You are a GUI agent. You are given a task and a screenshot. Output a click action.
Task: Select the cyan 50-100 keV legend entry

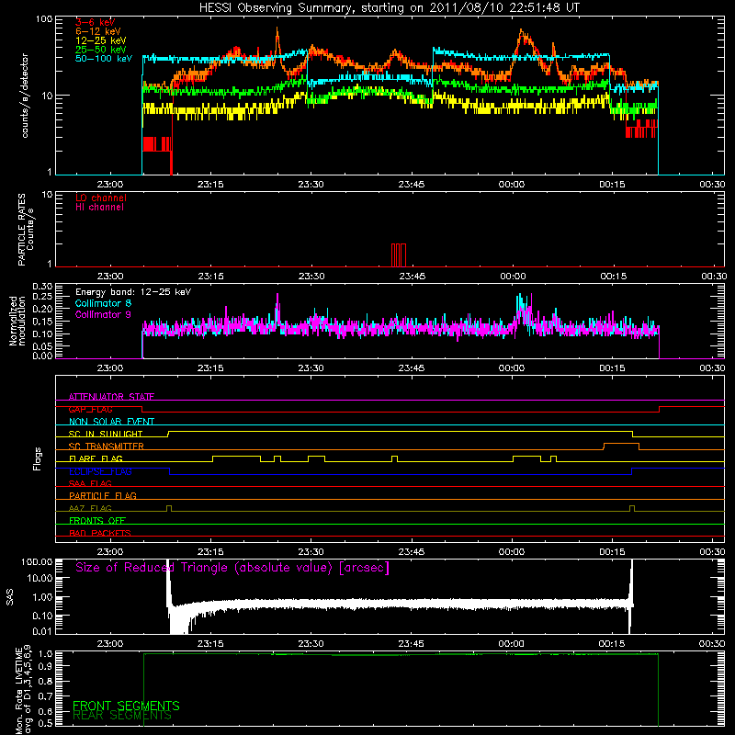104,59
